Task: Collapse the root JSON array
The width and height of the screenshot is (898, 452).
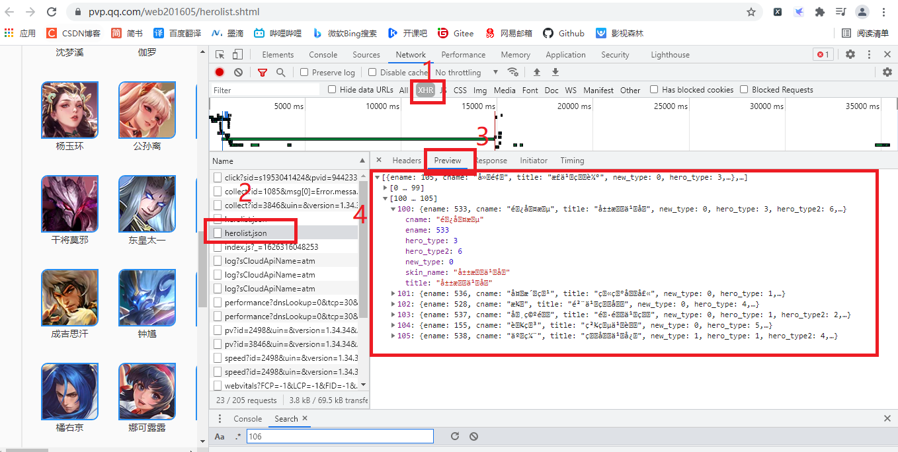Action: point(378,177)
